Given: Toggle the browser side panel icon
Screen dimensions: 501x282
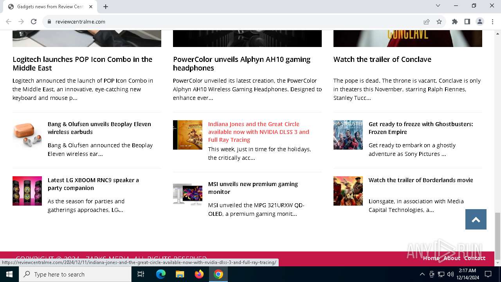Looking at the screenshot, I should pyautogui.click(x=467, y=22).
